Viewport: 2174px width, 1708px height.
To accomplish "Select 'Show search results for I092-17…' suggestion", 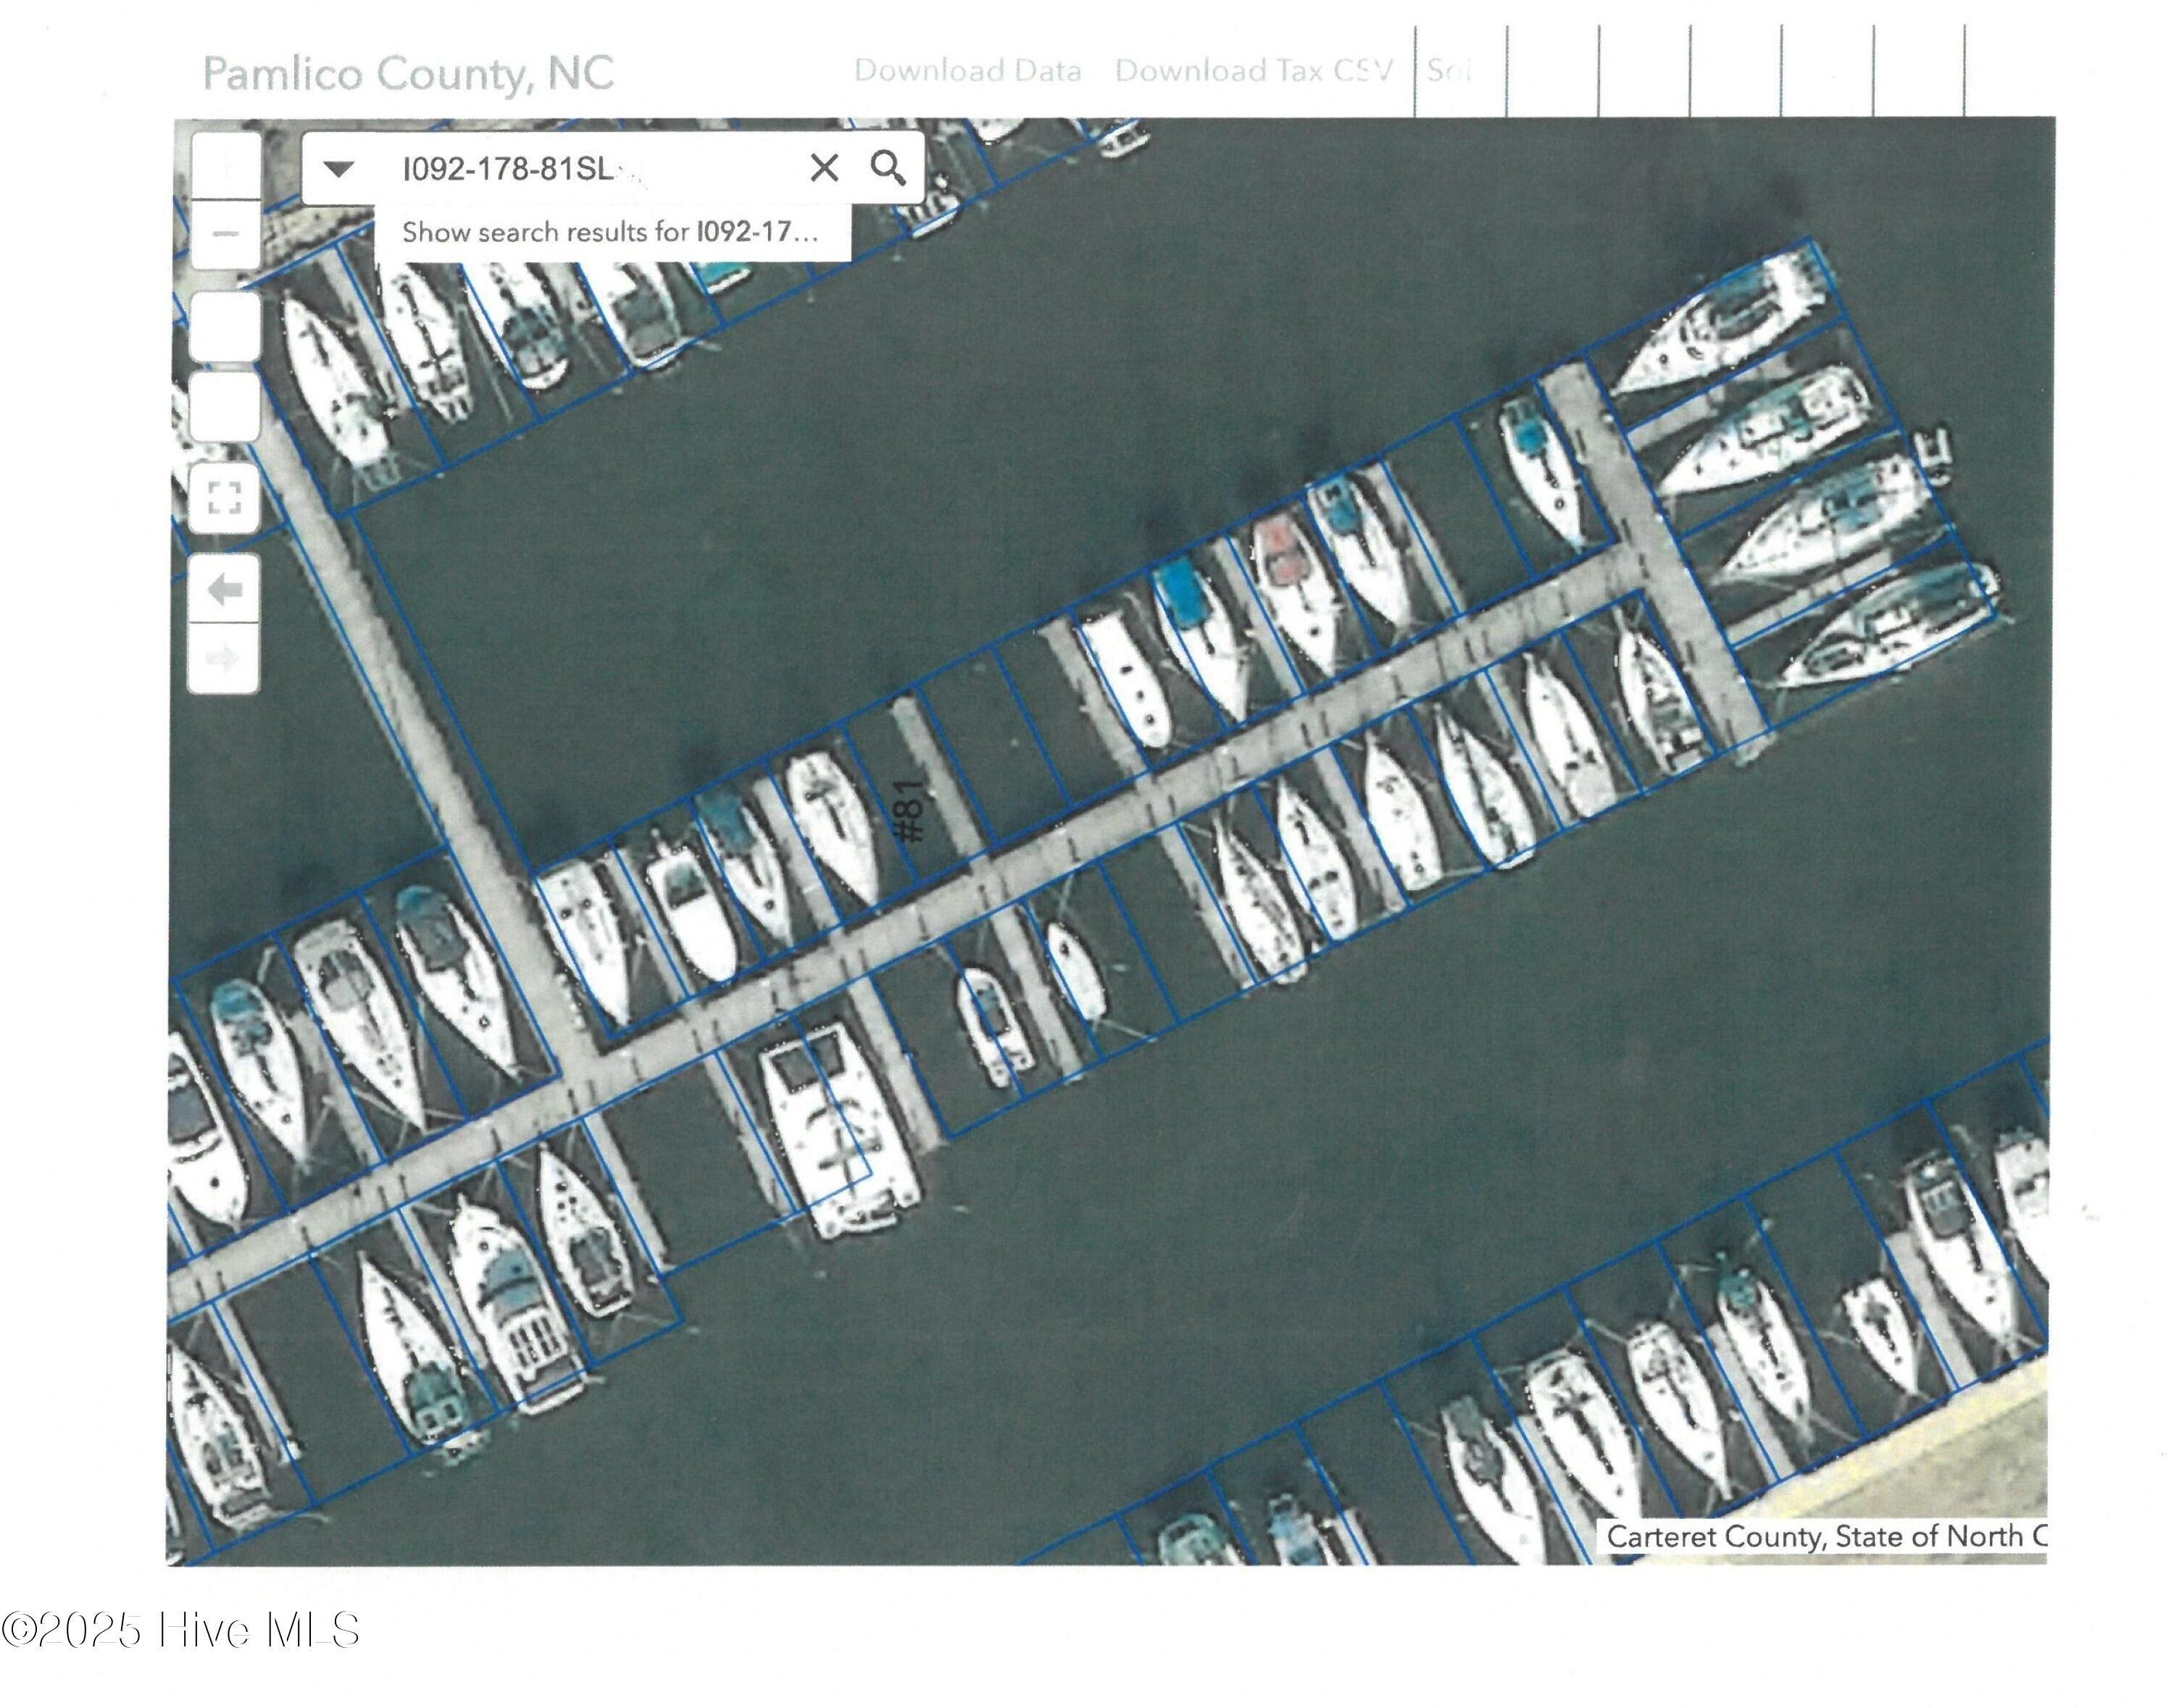I will pyautogui.click(x=612, y=233).
